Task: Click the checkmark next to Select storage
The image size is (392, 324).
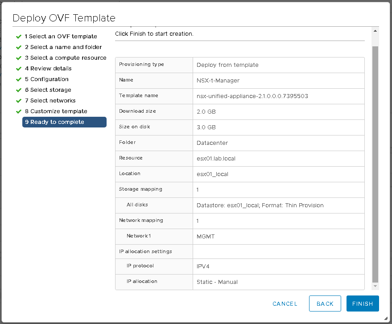Action: tap(19, 90)
